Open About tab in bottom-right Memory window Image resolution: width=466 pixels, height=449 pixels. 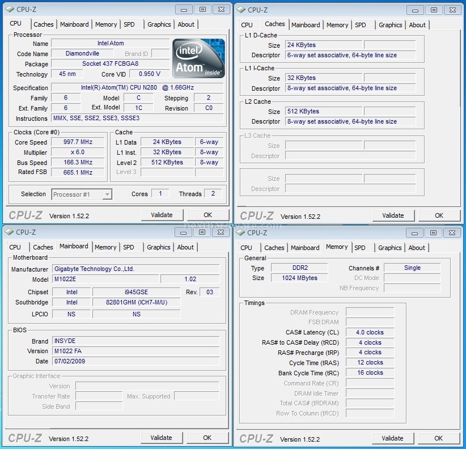pyautogui.click(x=417, y=248)
